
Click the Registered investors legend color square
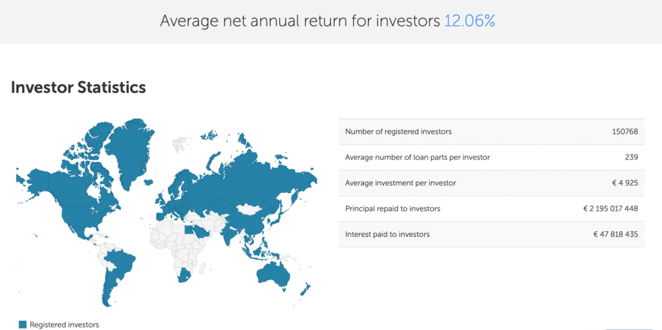[x=23, y=325]
